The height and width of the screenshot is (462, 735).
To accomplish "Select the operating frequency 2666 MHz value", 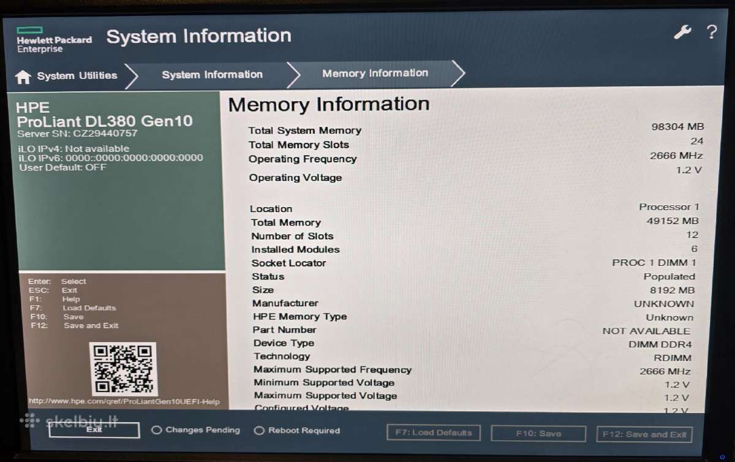I will tap(676, 156).
